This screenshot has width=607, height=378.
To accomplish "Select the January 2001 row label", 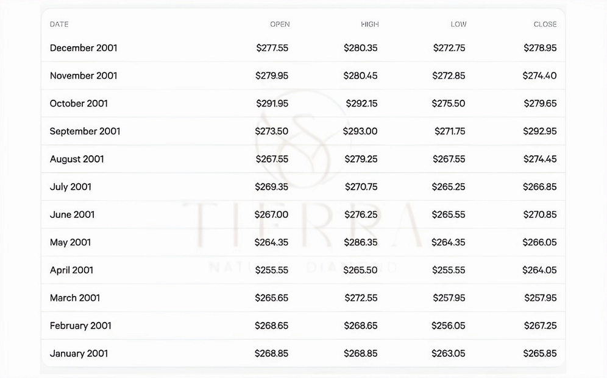I will (79, 354).
